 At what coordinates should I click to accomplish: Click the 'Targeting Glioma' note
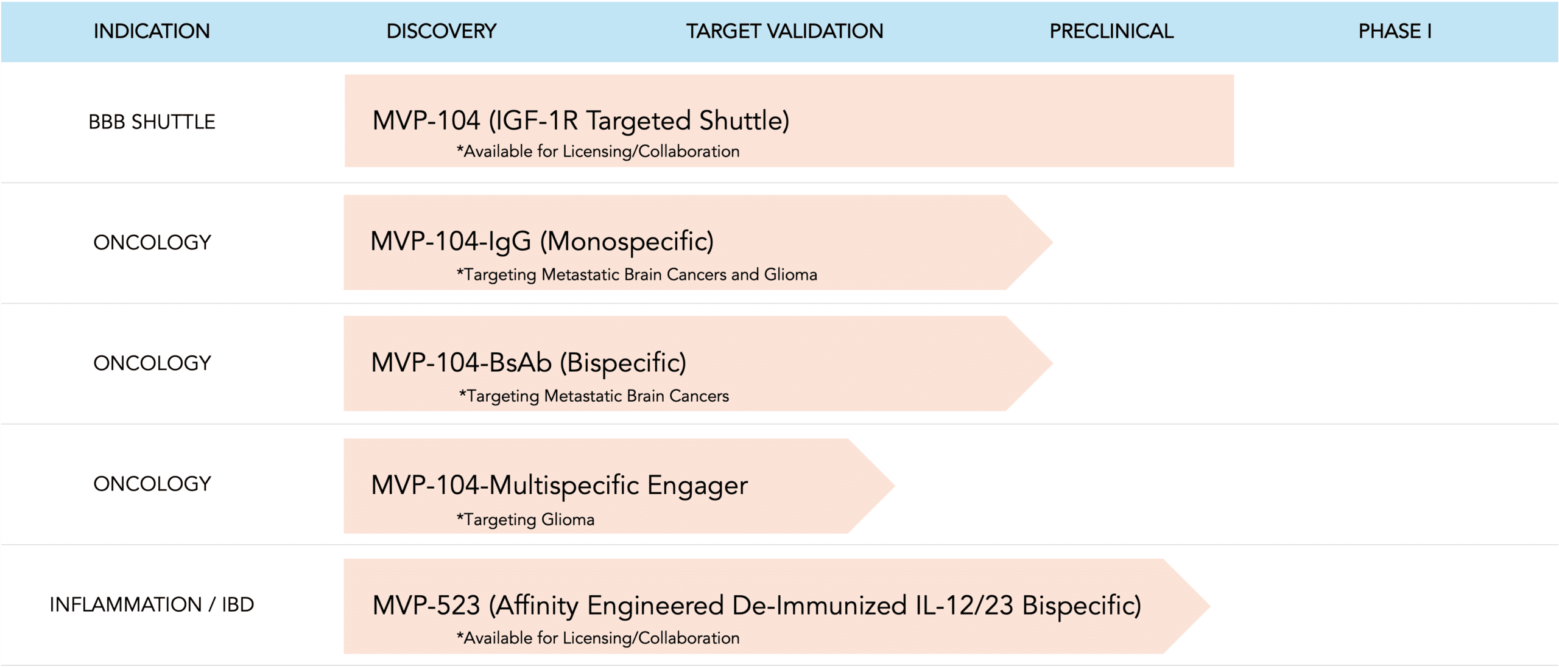tap(526, 519)
